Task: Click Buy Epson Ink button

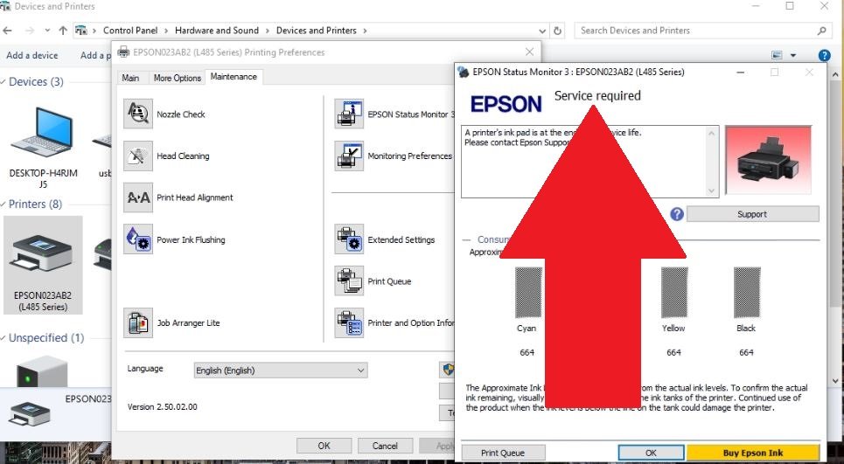Action: [x=753, y=453]
